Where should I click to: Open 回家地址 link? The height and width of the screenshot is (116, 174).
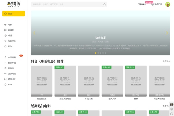point(12,74)
